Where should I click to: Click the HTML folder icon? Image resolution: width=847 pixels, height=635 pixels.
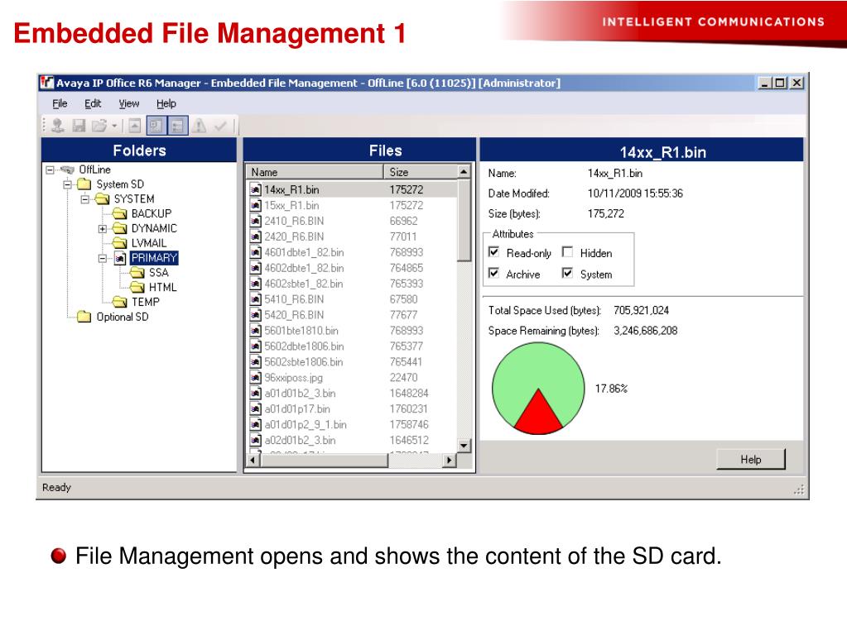[x=137, y=287]
